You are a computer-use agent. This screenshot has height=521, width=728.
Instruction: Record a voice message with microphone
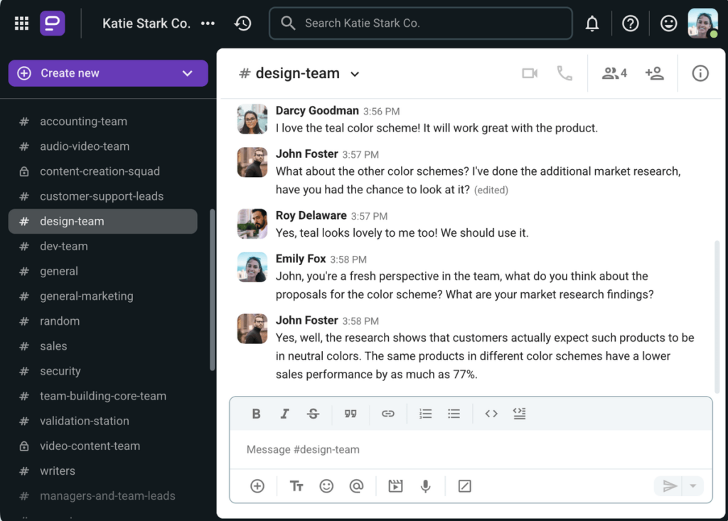(x=425, y=486)
